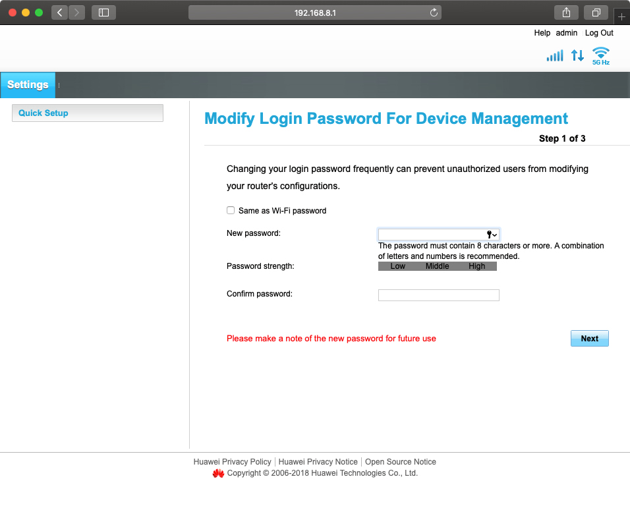Toggle the Safari sidebar icon
630x512 pixels.
coord(103,13)
